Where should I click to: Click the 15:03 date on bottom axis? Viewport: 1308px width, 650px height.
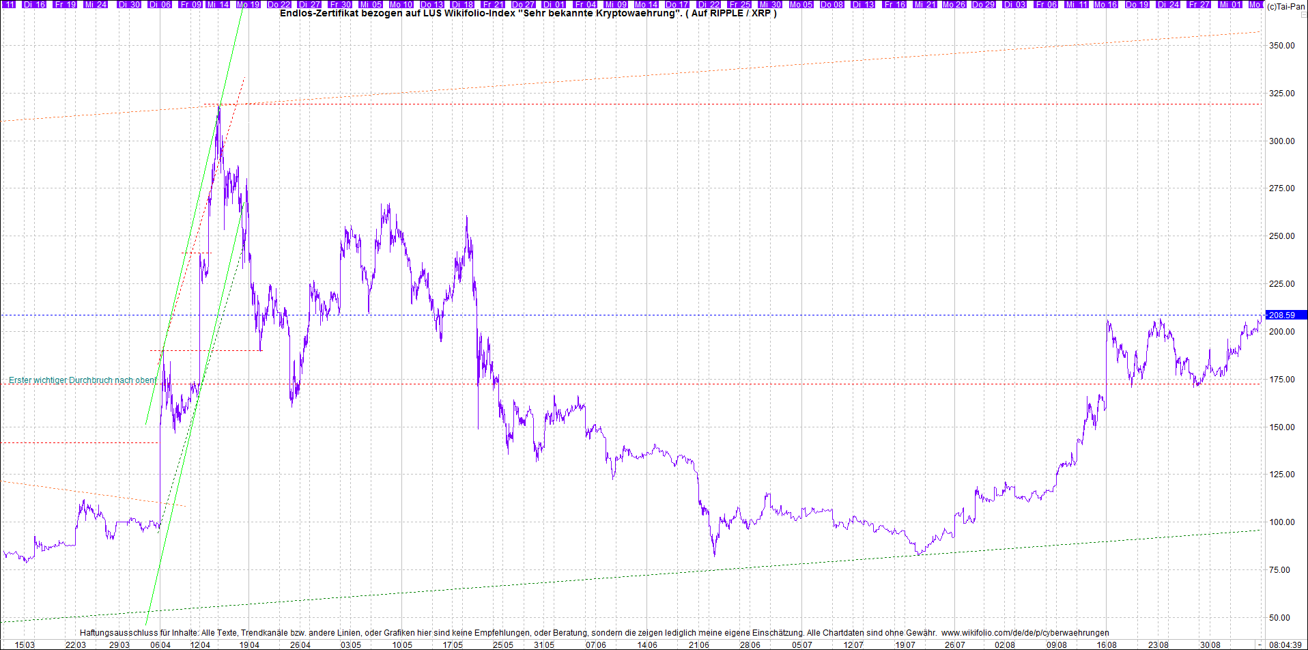25,645
